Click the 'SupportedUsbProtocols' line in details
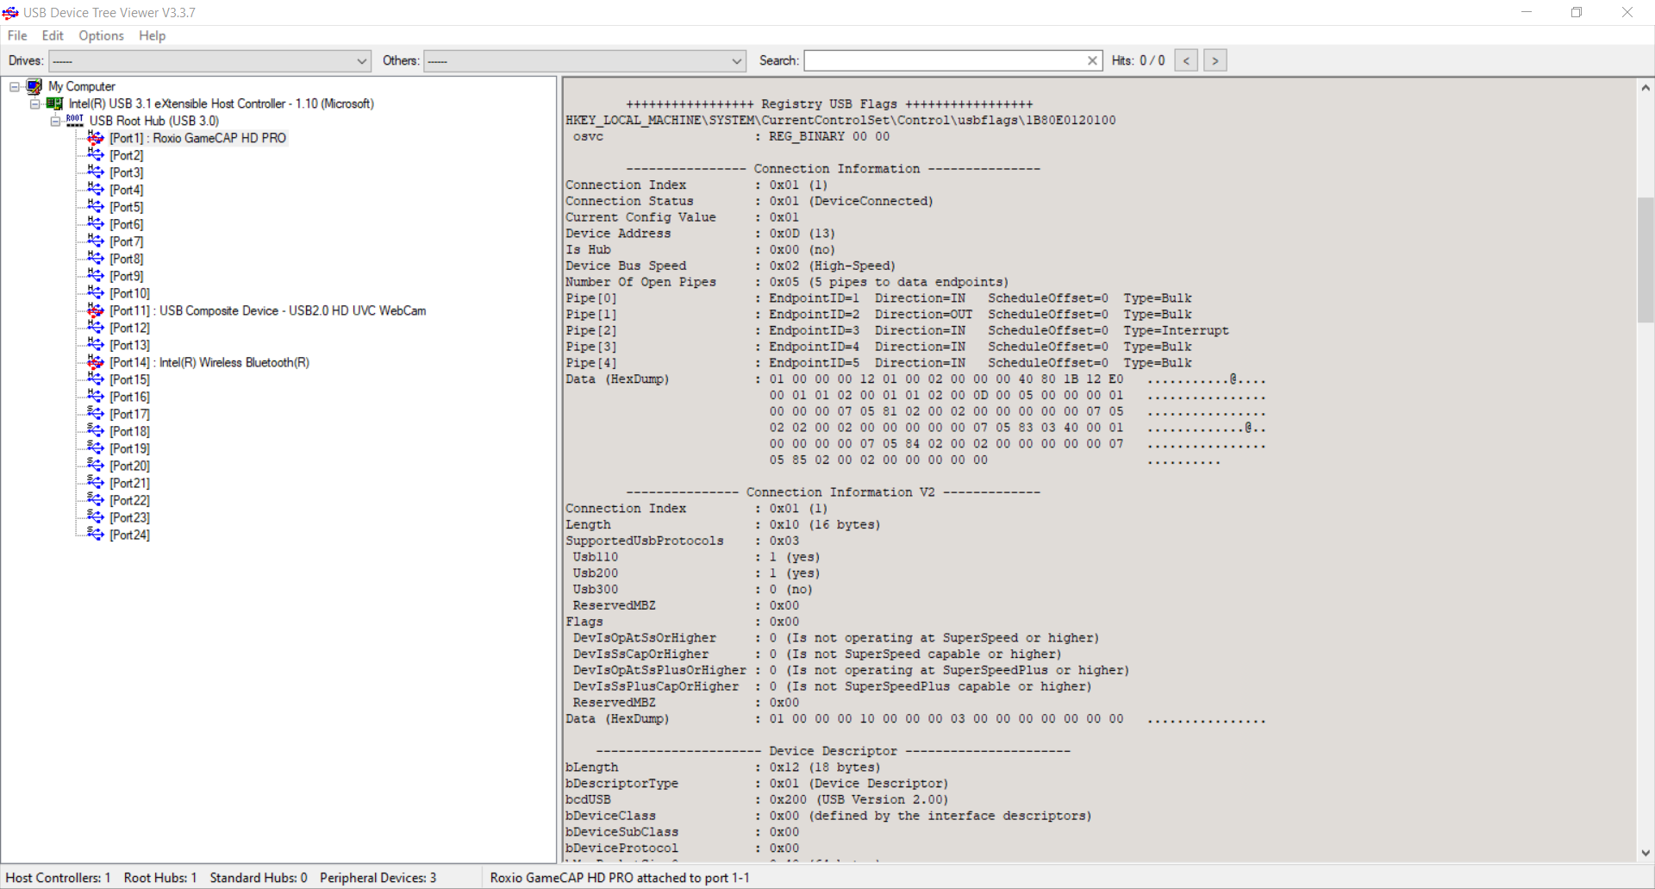1655x889 pixels. tap(683, 541)
